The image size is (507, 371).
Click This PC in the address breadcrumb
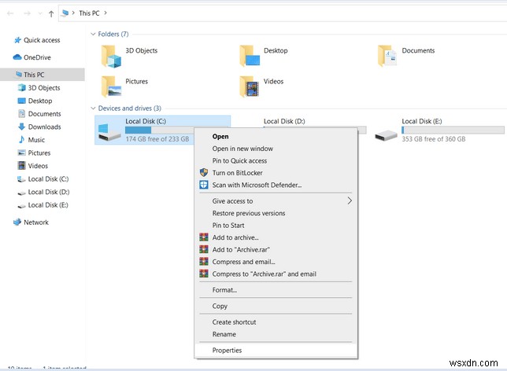click(x=89, y=13)
